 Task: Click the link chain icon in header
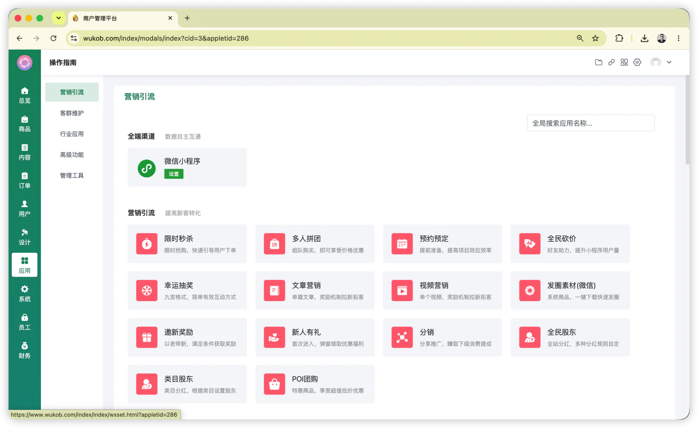[611, 62]
